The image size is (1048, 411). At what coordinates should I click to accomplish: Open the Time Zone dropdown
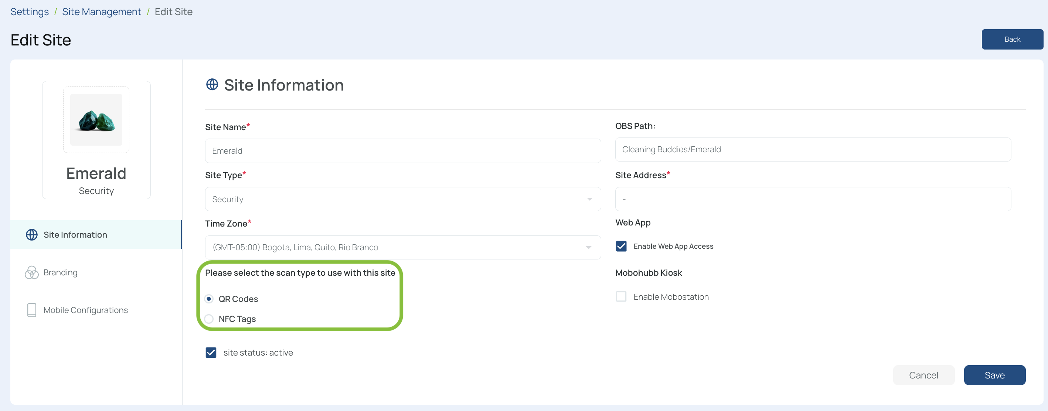pos(403,247)
